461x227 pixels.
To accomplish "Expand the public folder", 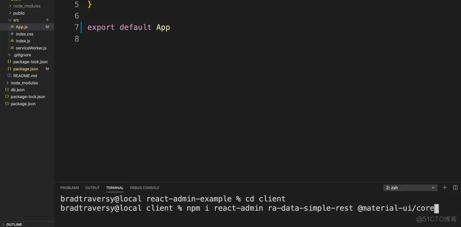I will tap(10, 13).
